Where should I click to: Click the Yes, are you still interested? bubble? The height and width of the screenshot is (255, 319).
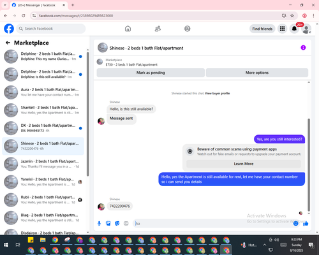coord(279,139)
